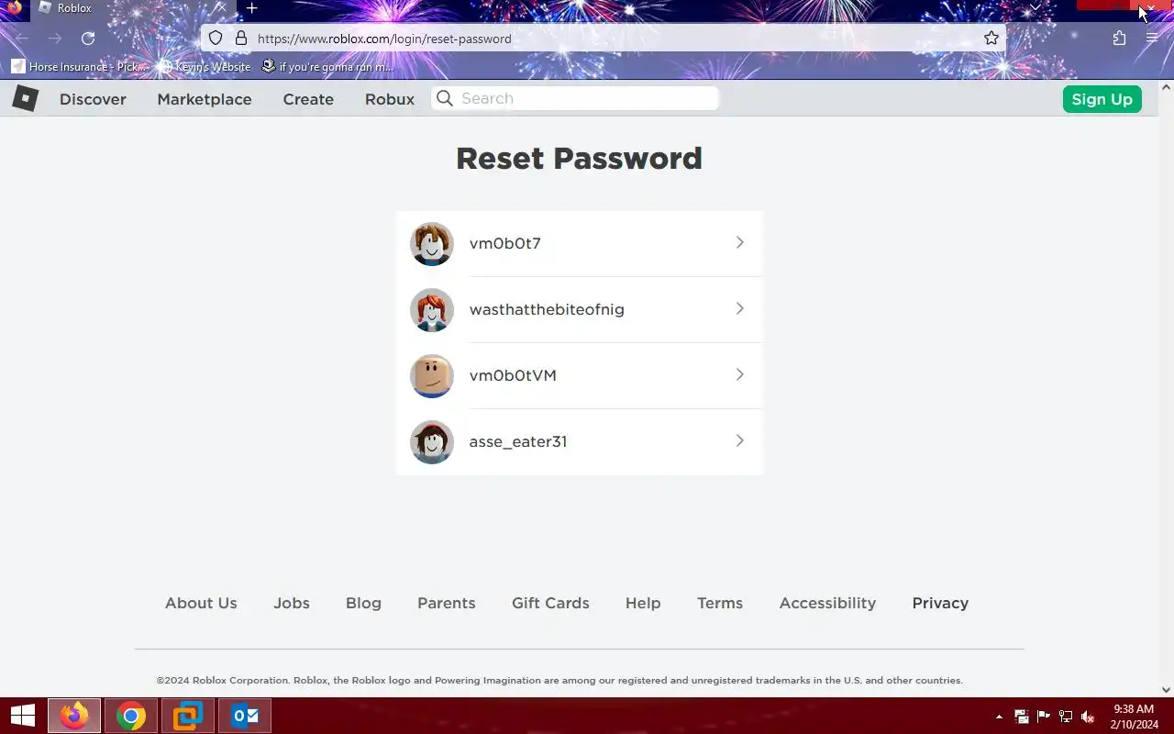The width and height of the screenshot is (1174, 734).
Task: Click the Firefox taskbar icon
Action: tap(74, 716)
